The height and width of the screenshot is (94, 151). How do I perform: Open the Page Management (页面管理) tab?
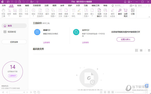(x=37, y=6)
